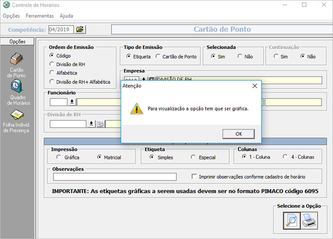This screenshot has width=333, height=239.
Task: Choose Etiqueta emission type
Action: (129, 56)
